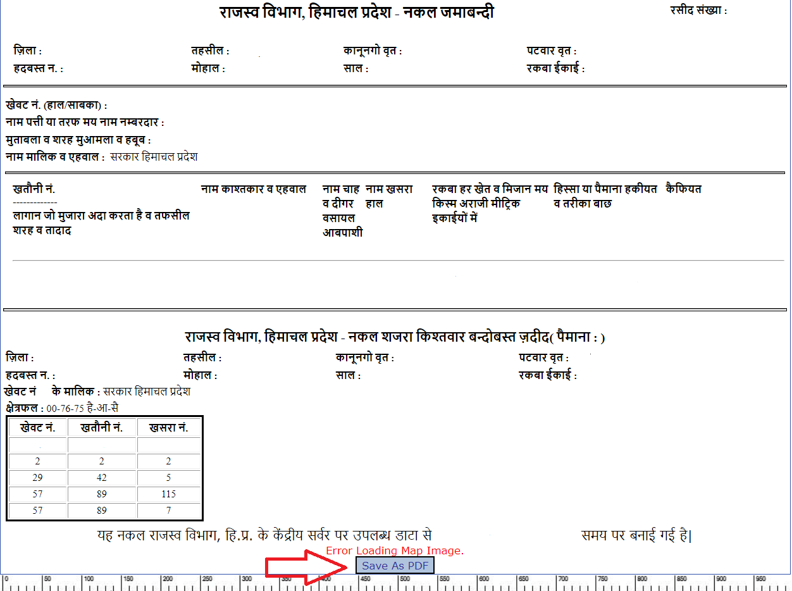Select the खतौनी नं. column header in table
This screenshot has width=792, height=591.
[102, 428]
